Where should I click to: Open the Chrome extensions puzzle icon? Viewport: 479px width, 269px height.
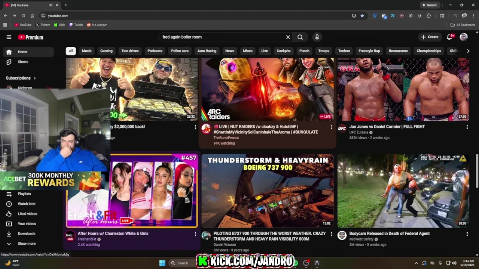429,16
